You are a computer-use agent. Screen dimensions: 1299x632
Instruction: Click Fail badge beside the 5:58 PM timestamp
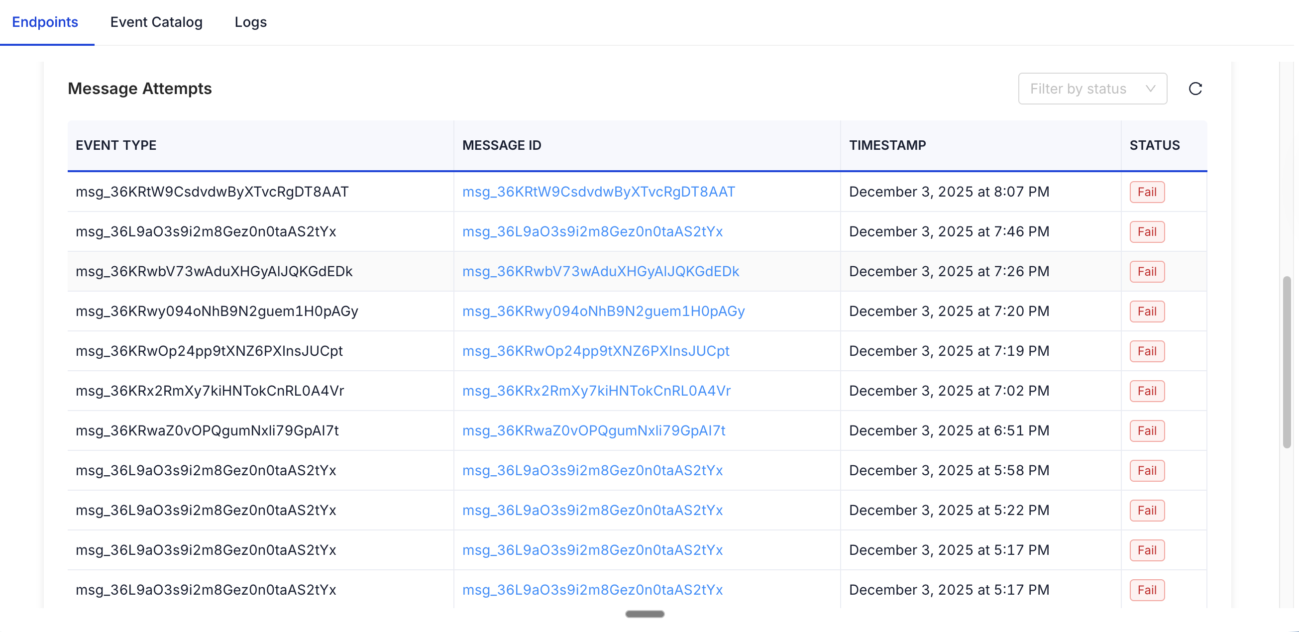[1147, 470]
